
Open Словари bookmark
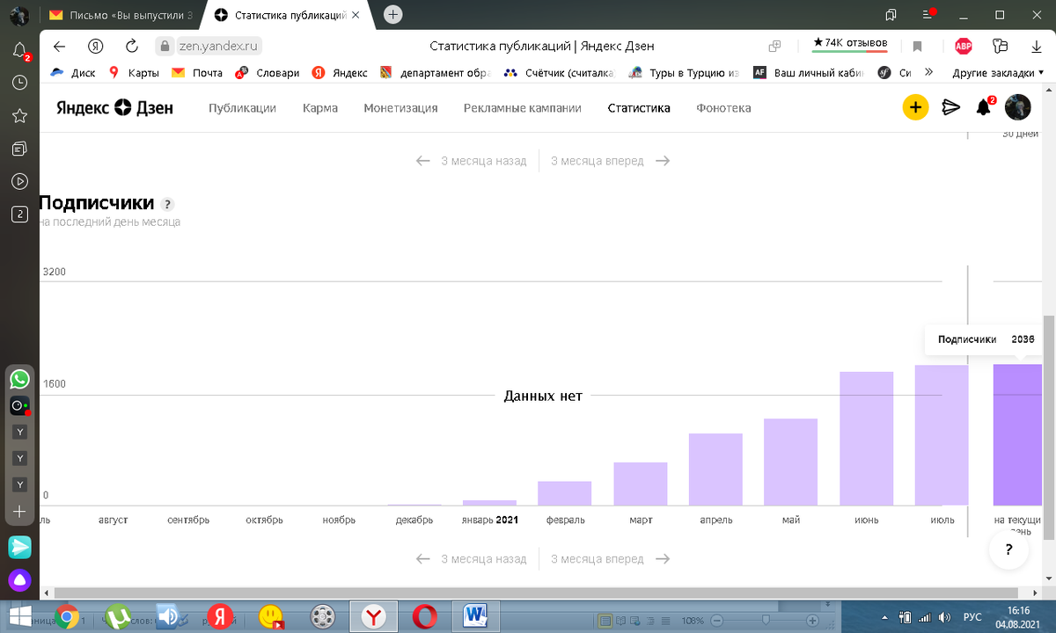click(x=267, y=73)
